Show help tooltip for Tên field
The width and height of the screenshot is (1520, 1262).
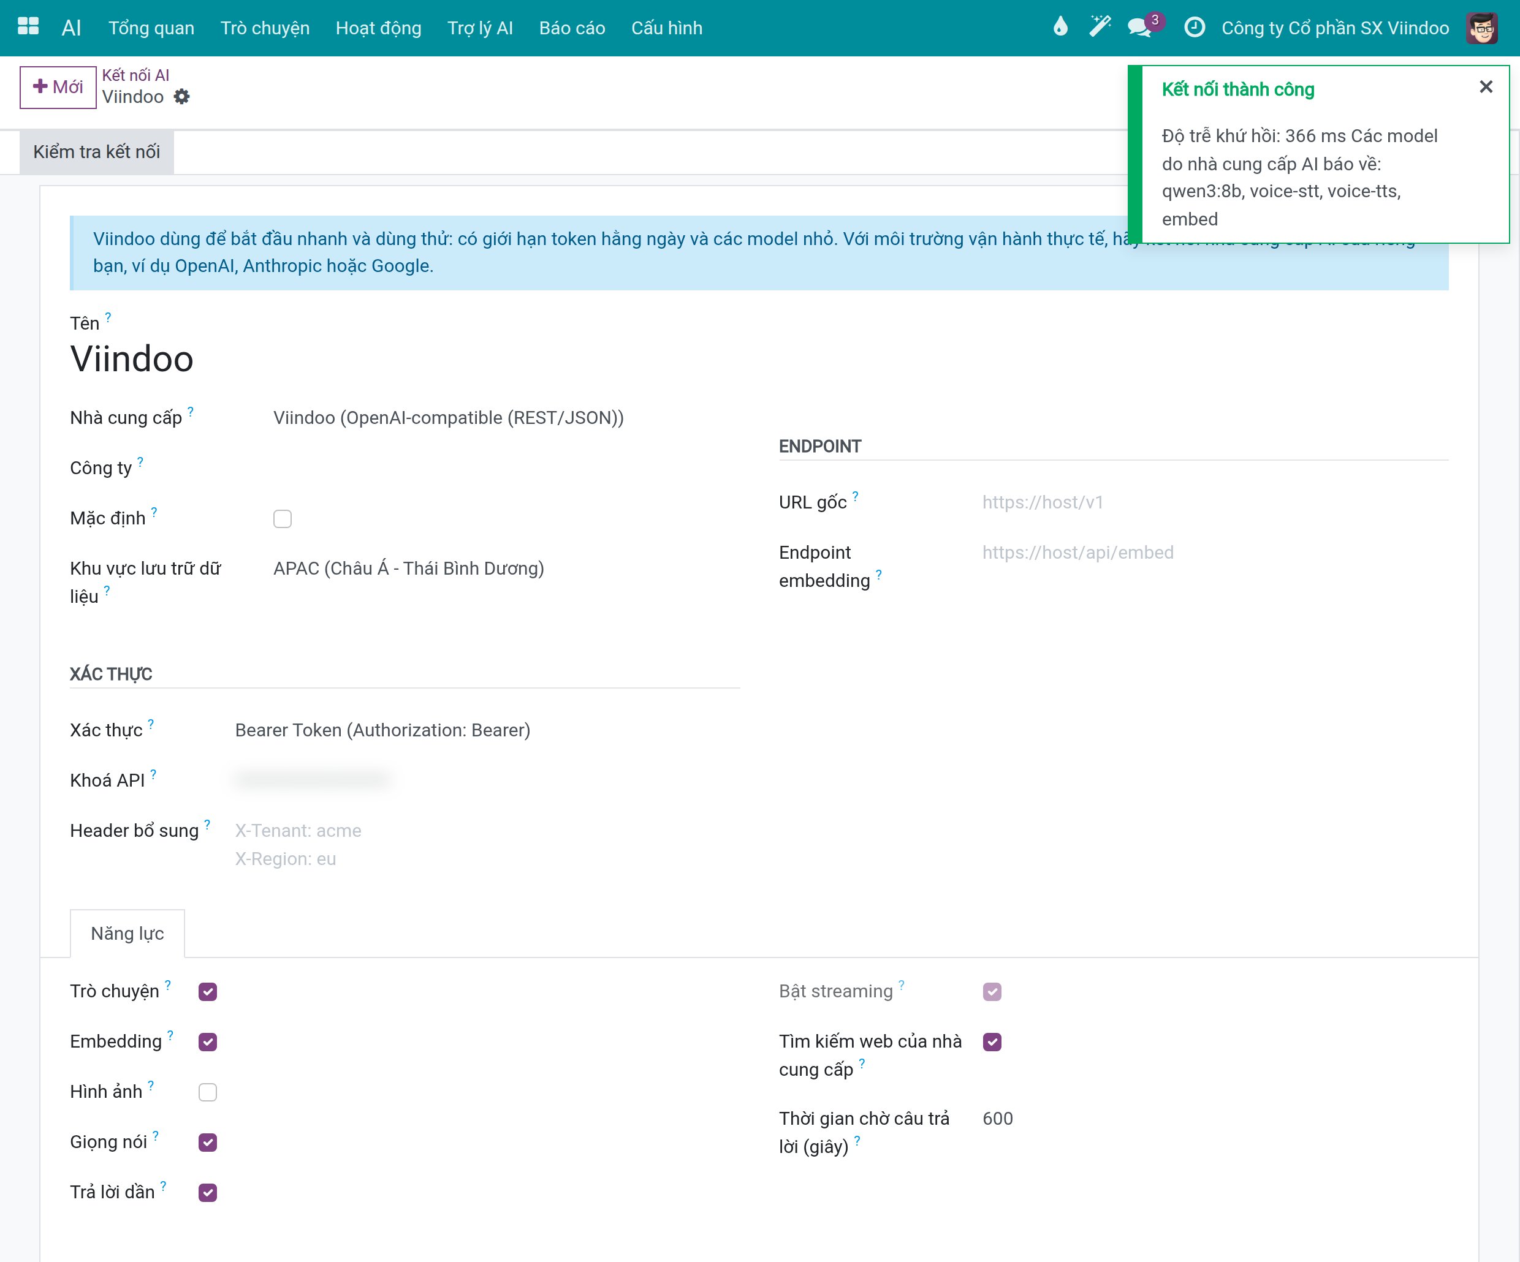coord(108,317)
